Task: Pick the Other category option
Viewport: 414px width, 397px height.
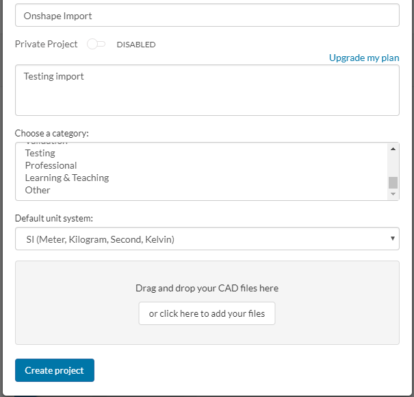Action: 38,190
